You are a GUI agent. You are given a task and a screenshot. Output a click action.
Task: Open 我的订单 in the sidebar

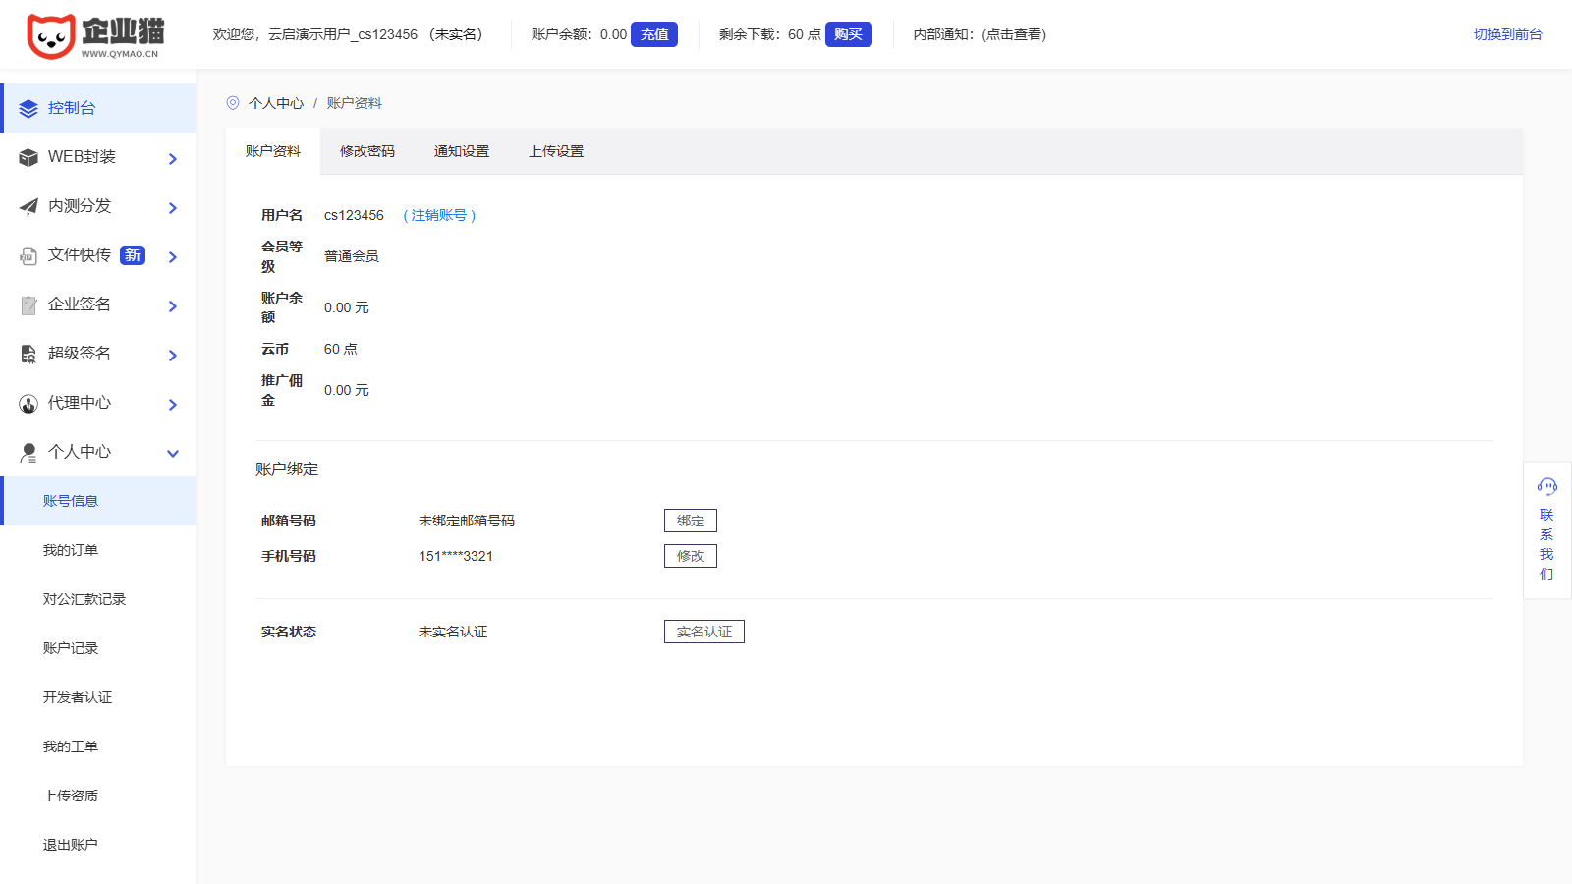[71, 550]
